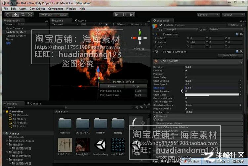Click the Inspector lock icon
This screenshot has width=248, height=166.
coord(241,21)
